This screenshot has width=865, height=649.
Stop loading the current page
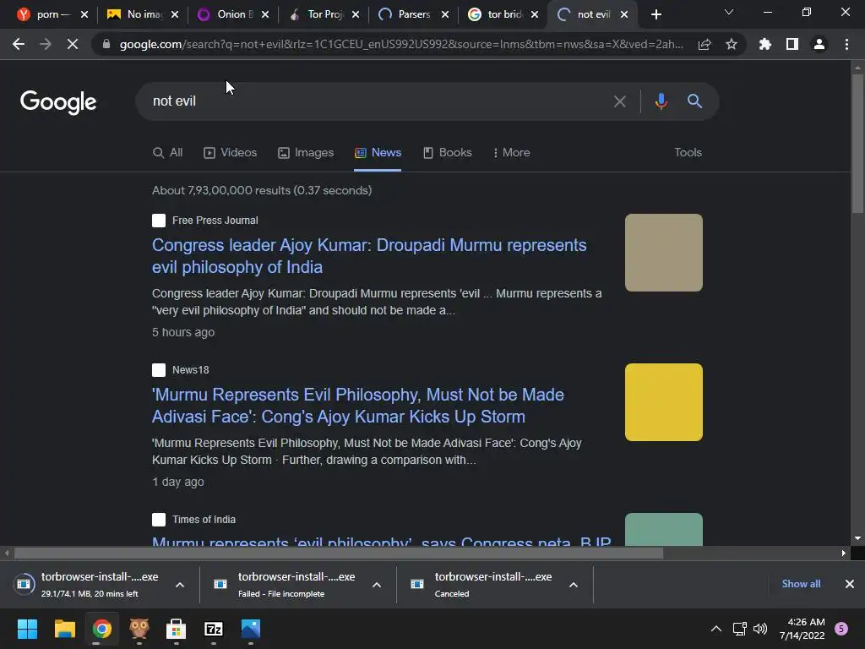pyautogui.click(x=73, y=44)
